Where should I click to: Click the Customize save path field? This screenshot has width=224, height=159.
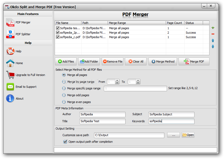pos(129,135)
